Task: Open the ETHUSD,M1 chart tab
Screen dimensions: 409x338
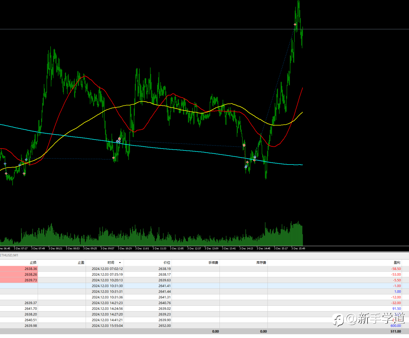Action: 10,255
